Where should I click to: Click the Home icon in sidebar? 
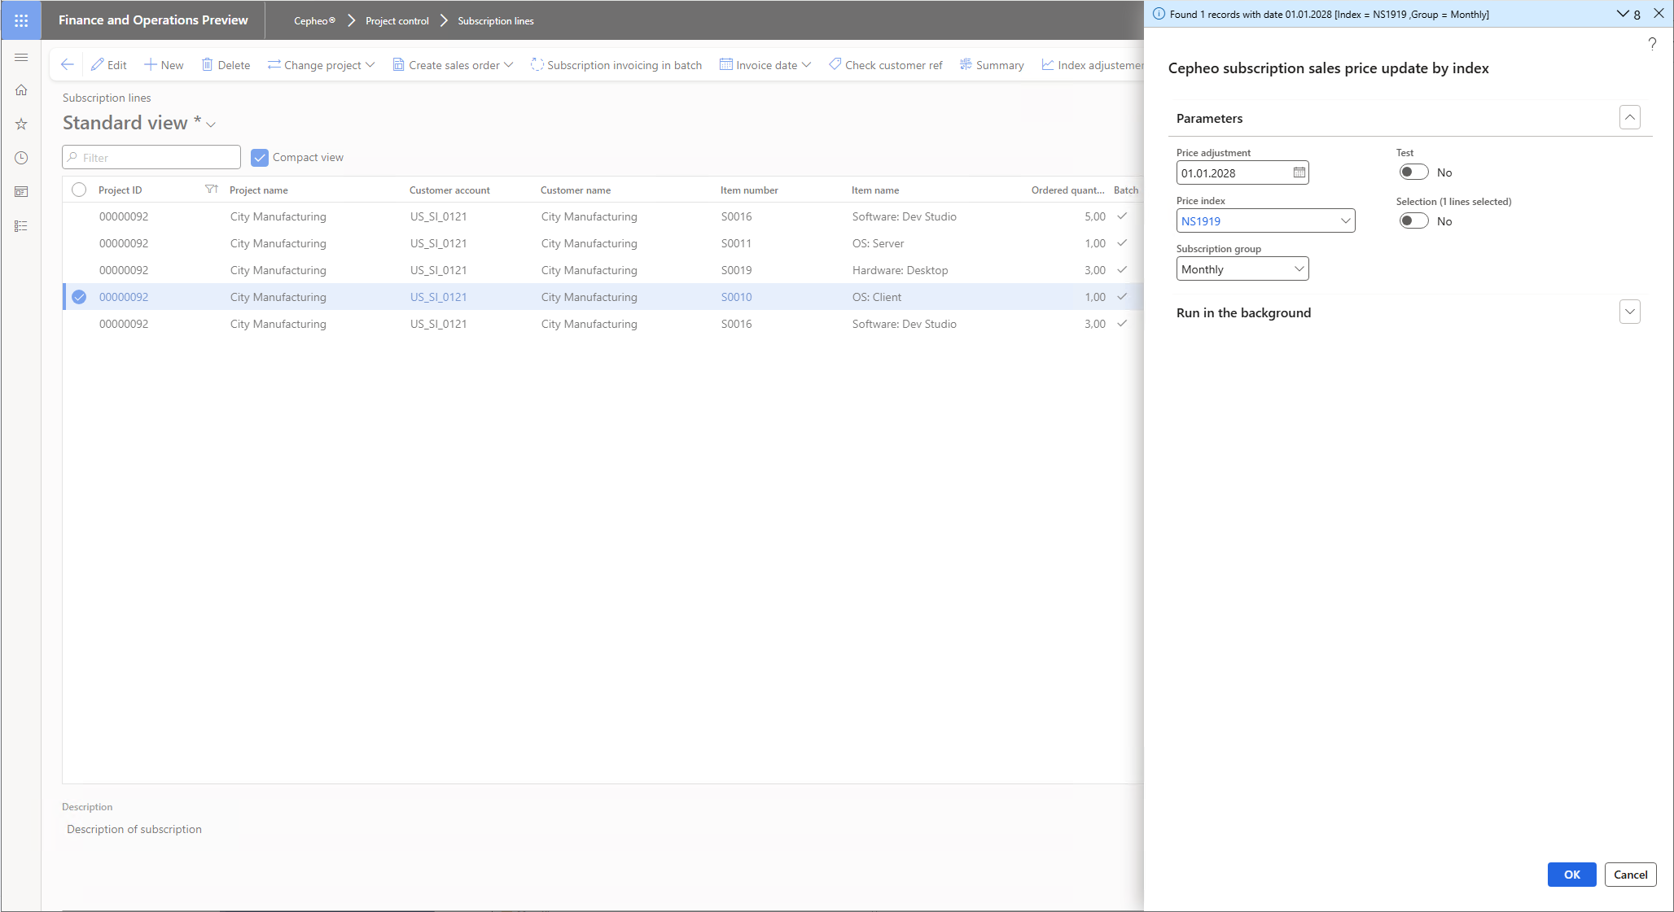[21, 90]
